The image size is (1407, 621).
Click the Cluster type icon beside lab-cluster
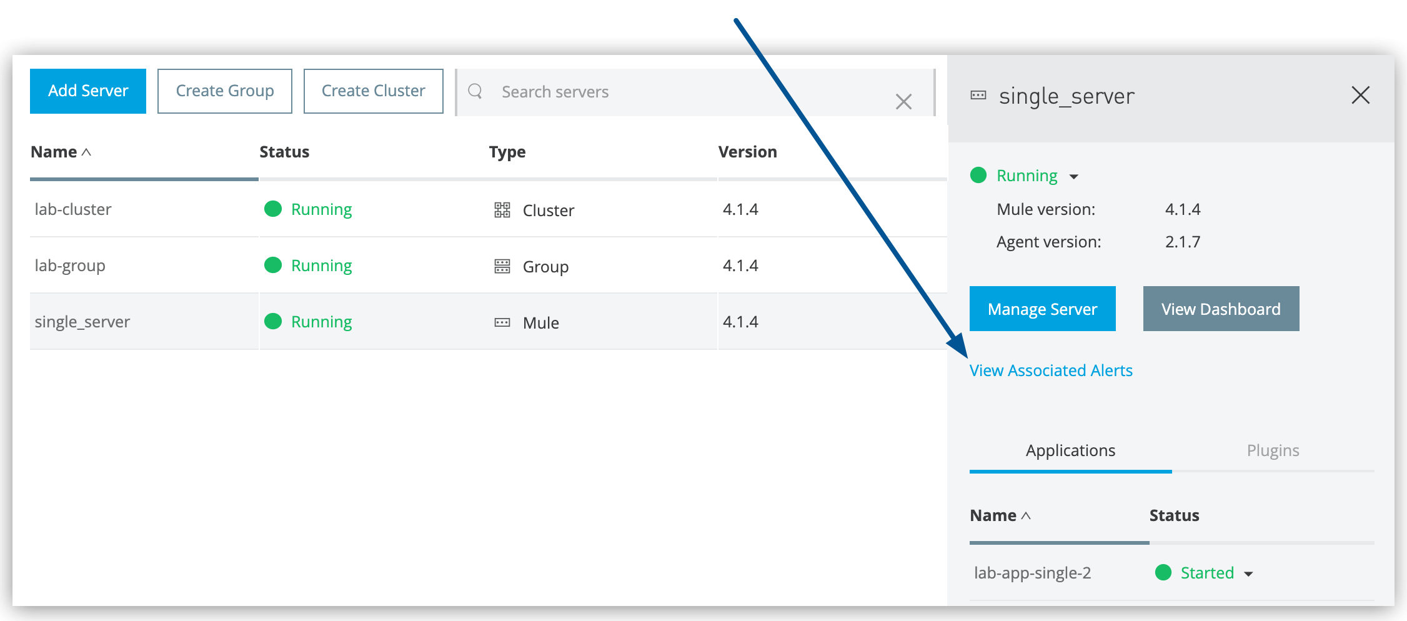coord(504,210)
